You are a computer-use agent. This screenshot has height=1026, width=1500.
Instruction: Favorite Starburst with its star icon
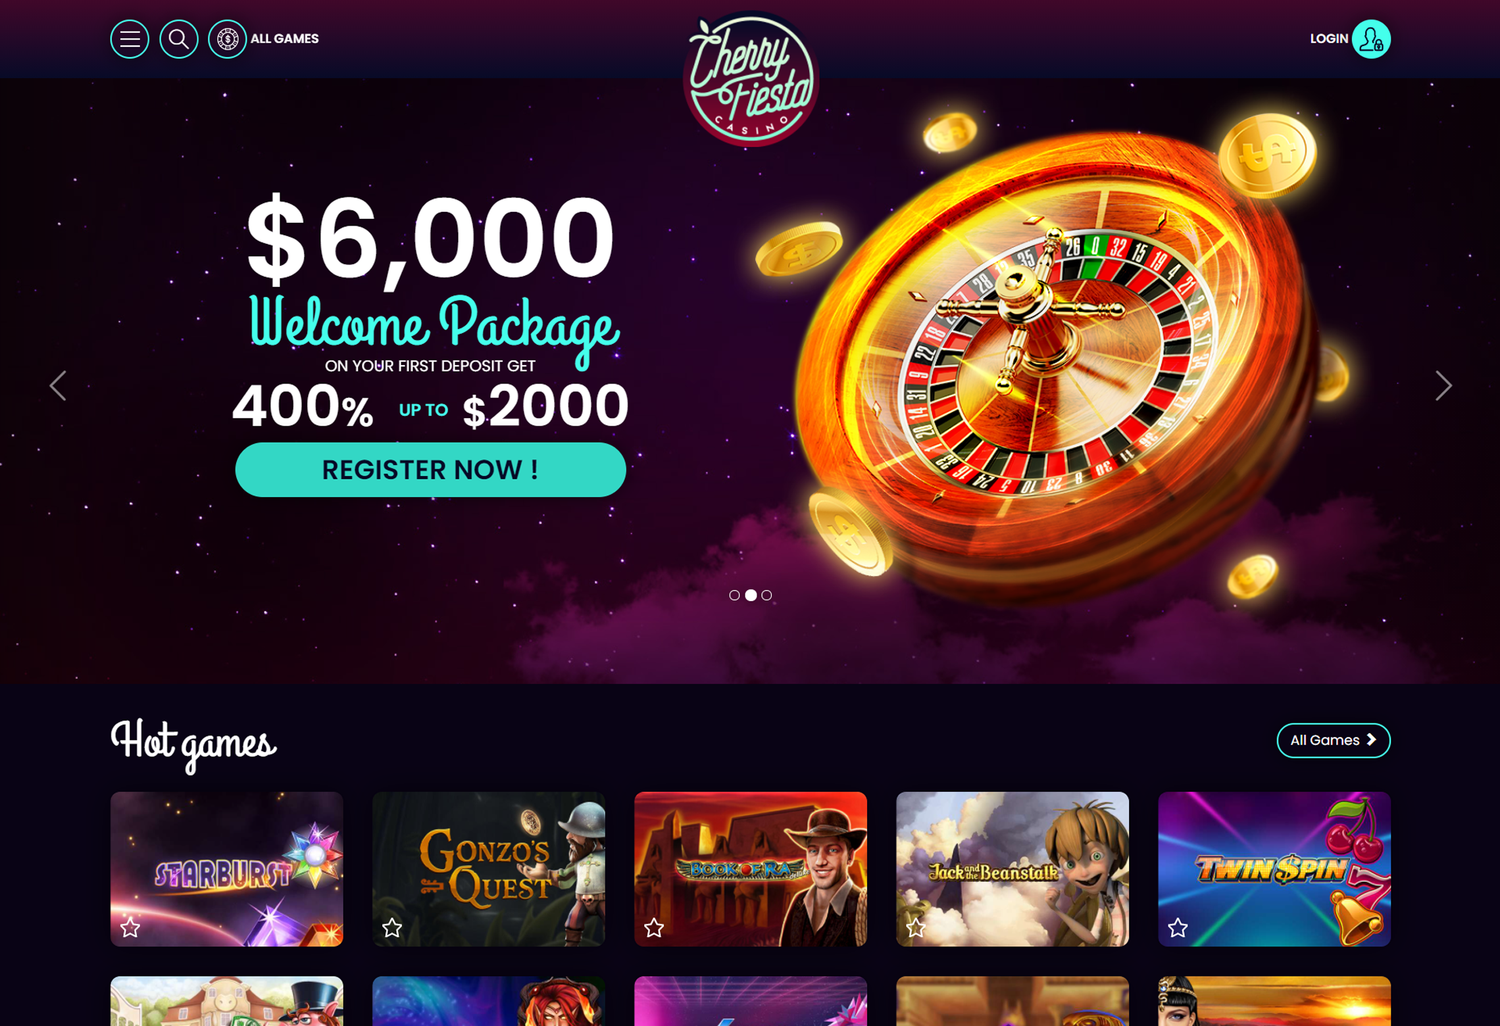coord(130,927)
